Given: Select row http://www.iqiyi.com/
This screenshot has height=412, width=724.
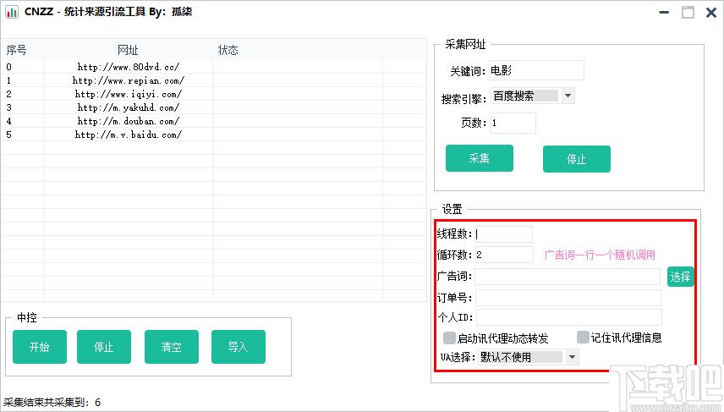Looking at the screenshot, I should [213, 94].
